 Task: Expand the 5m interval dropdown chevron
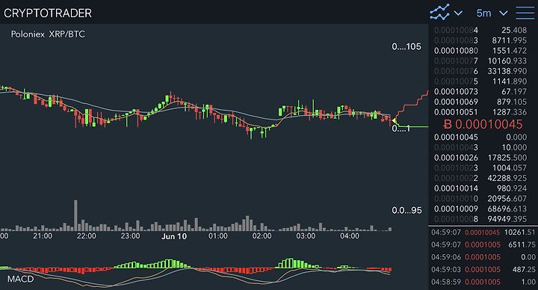(x=504, y=13)
